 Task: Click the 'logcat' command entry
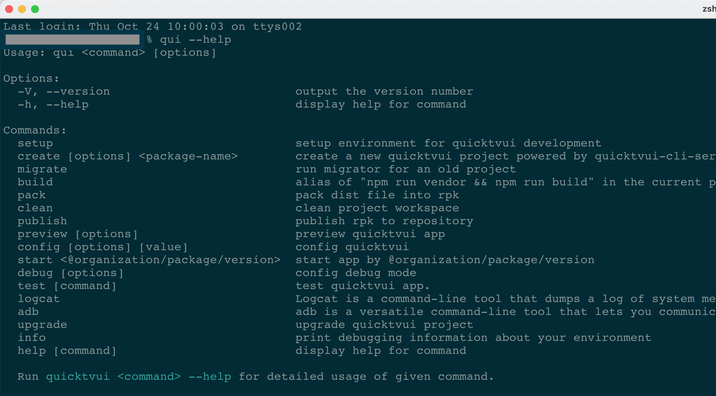(39, 299)
